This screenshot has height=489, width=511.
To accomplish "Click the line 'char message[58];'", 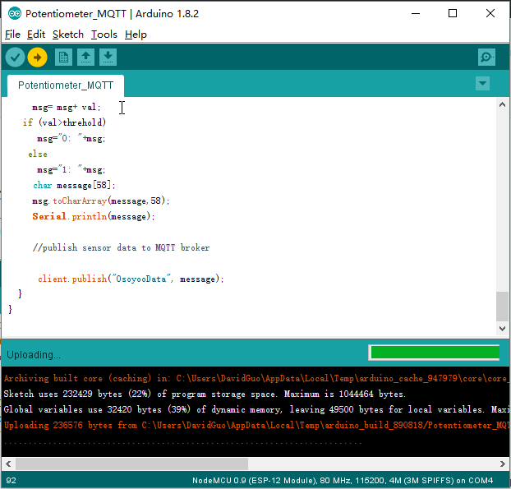I will [x=74, y=185].
